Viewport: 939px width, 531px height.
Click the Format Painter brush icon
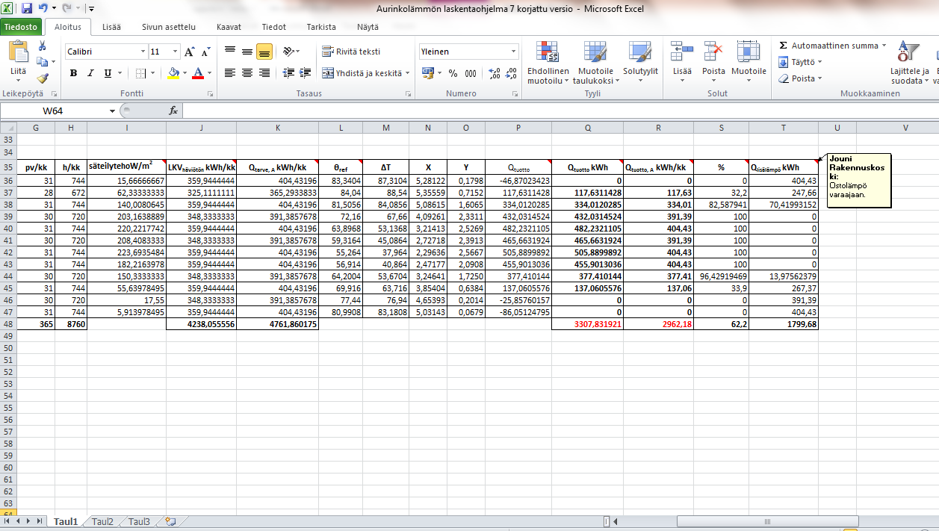coord(43,78)
